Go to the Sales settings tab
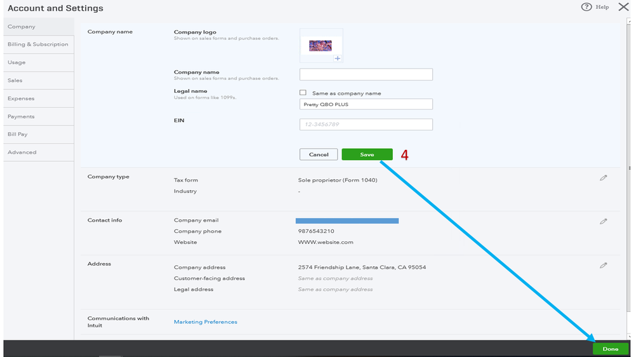 click(x=39, y=81)
